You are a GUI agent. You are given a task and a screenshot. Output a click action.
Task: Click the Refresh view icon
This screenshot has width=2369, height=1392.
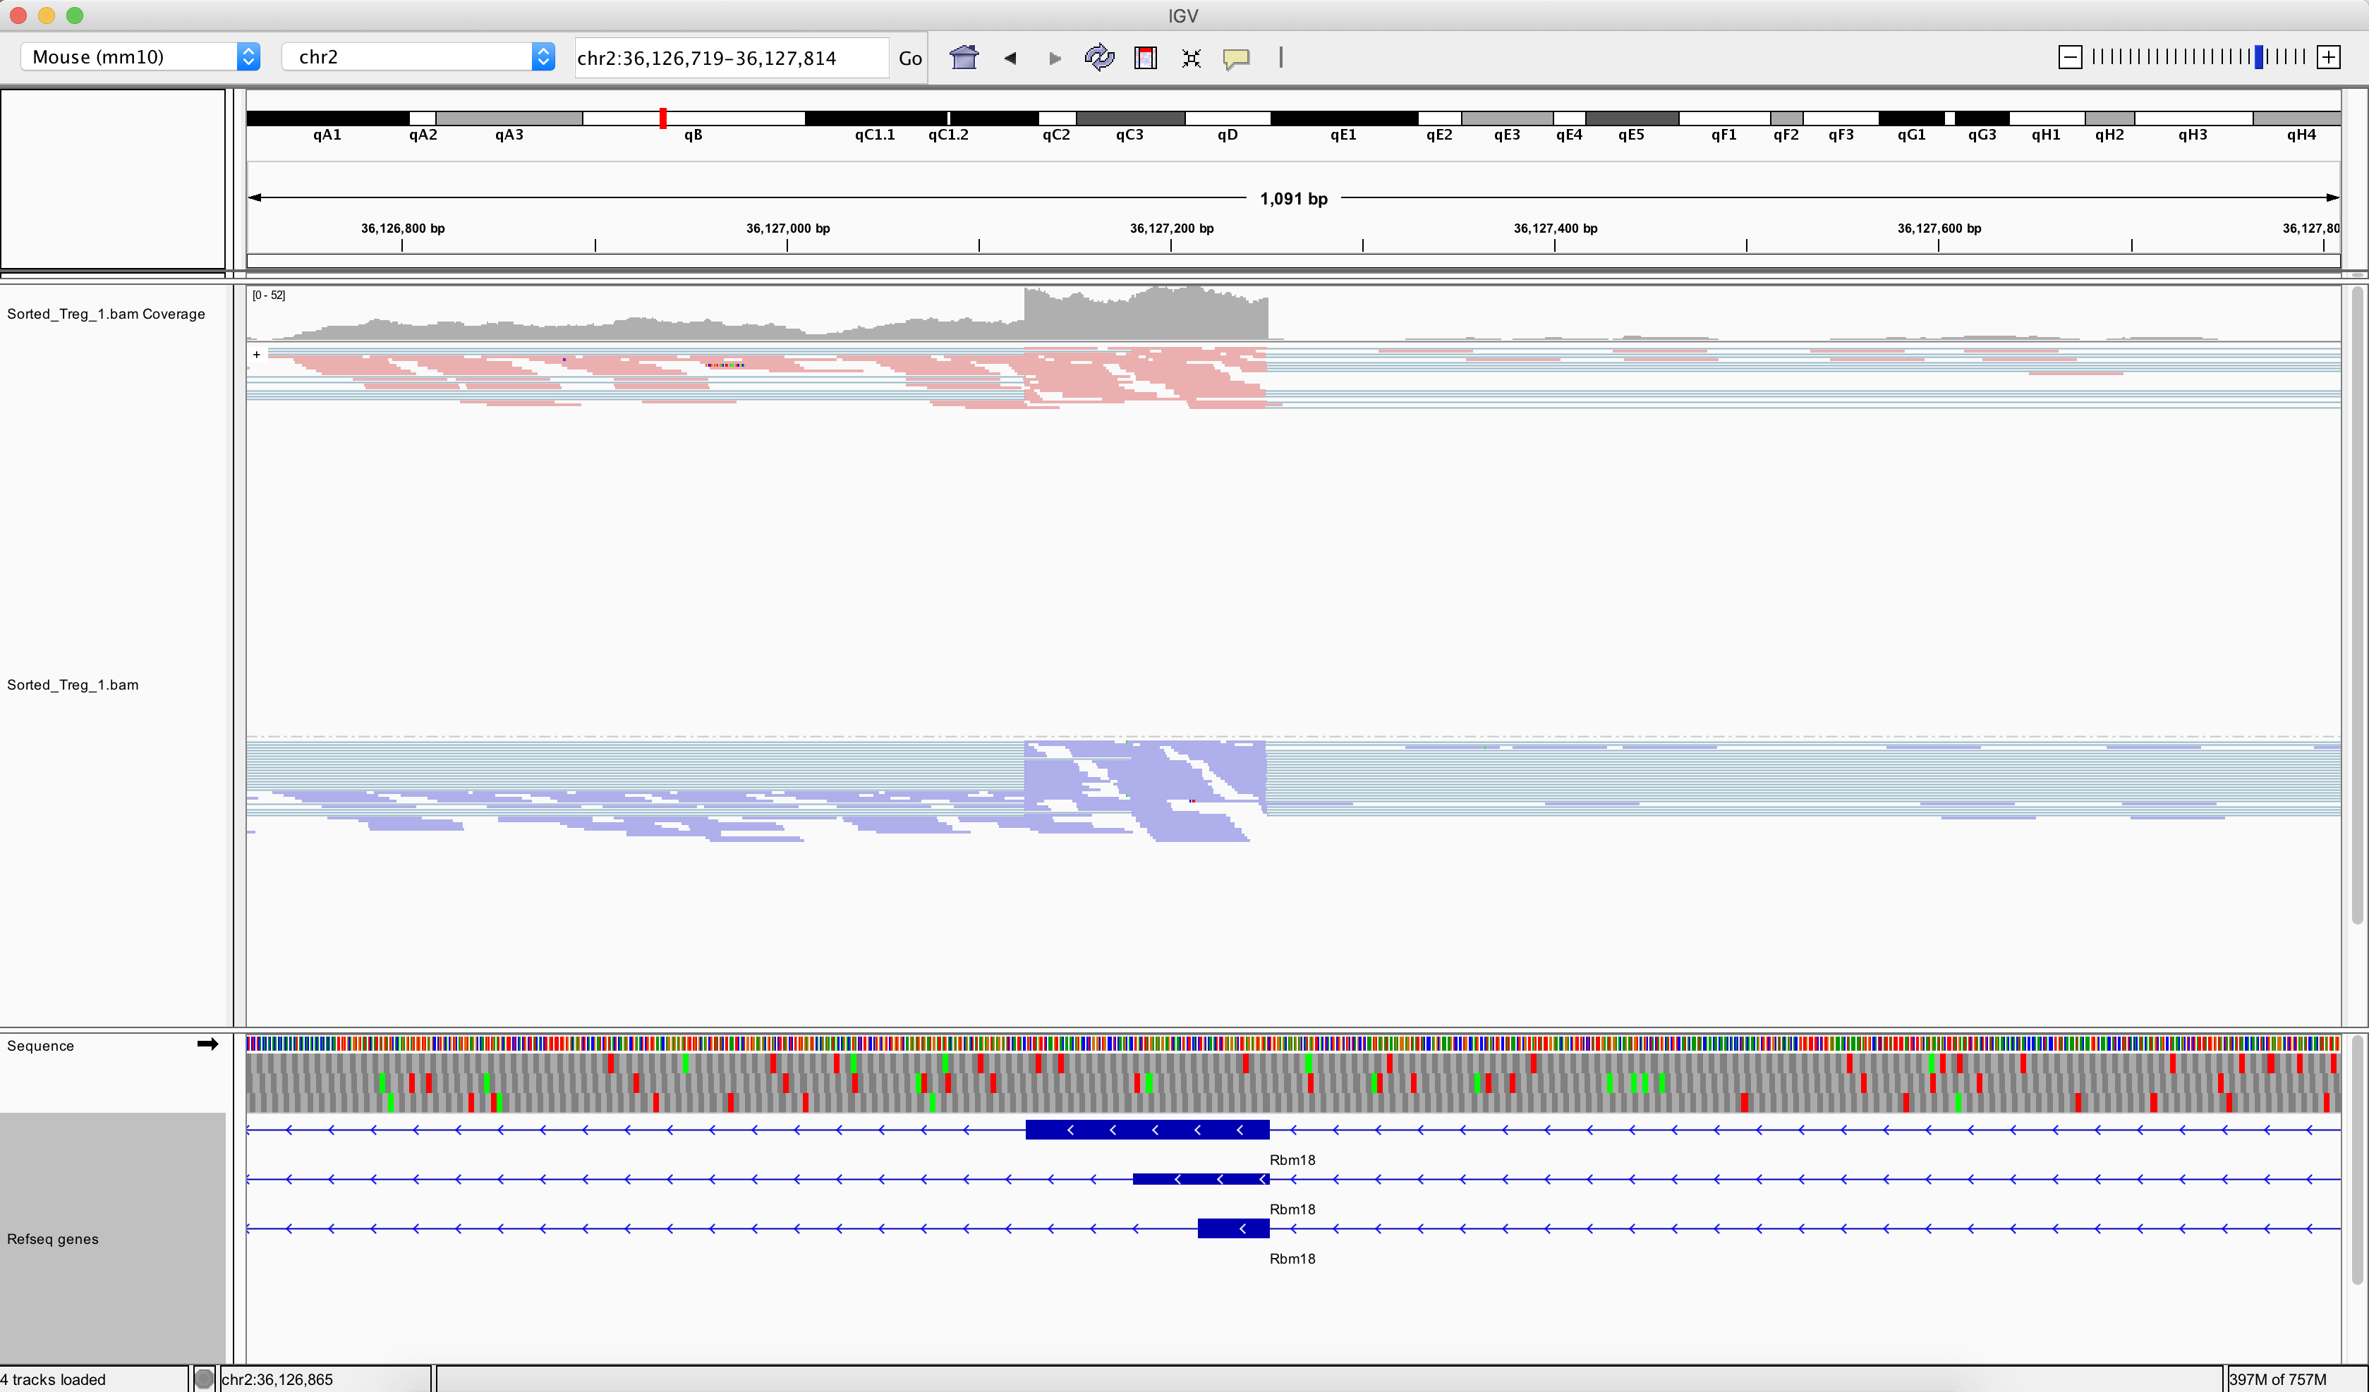1099,59
